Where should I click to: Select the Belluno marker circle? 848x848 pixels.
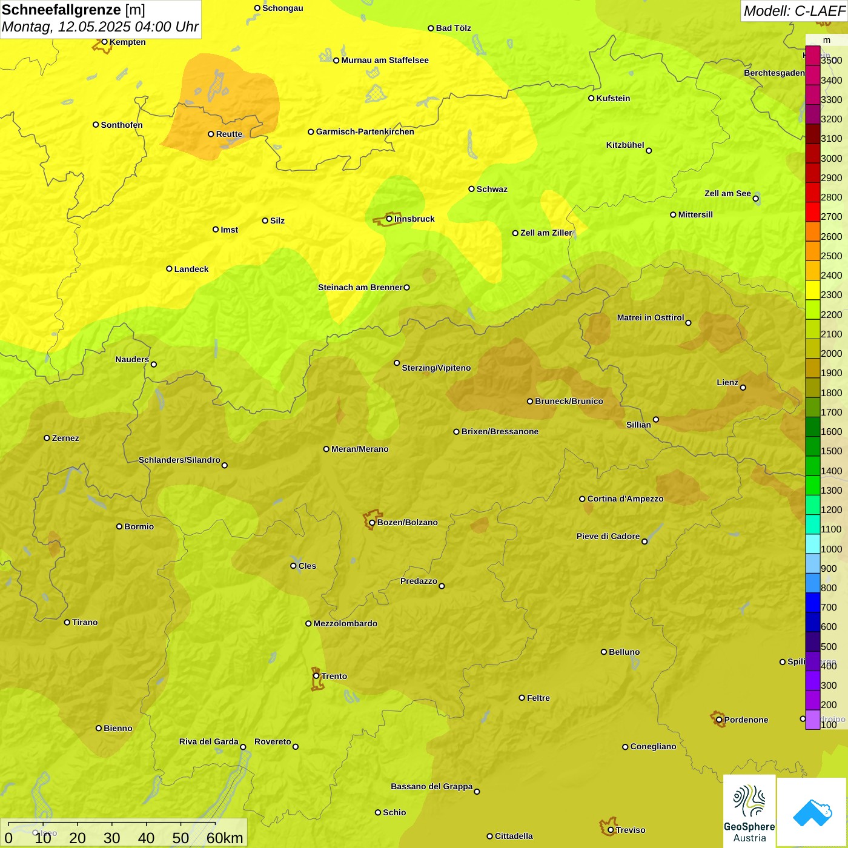603,652
